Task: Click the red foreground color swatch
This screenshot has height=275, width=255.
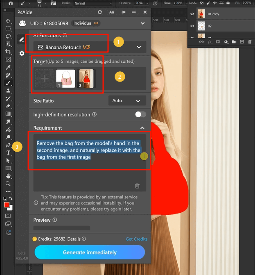Action: tap(7, 205)
